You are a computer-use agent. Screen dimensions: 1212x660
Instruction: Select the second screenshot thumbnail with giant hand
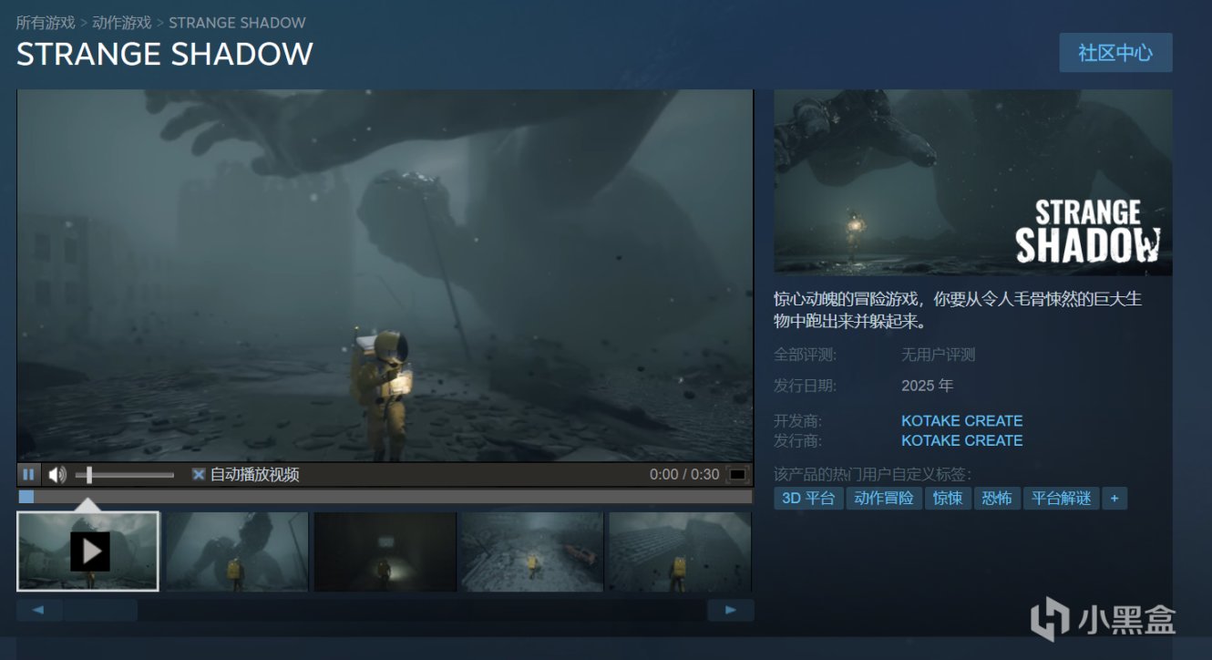[237, 552]
